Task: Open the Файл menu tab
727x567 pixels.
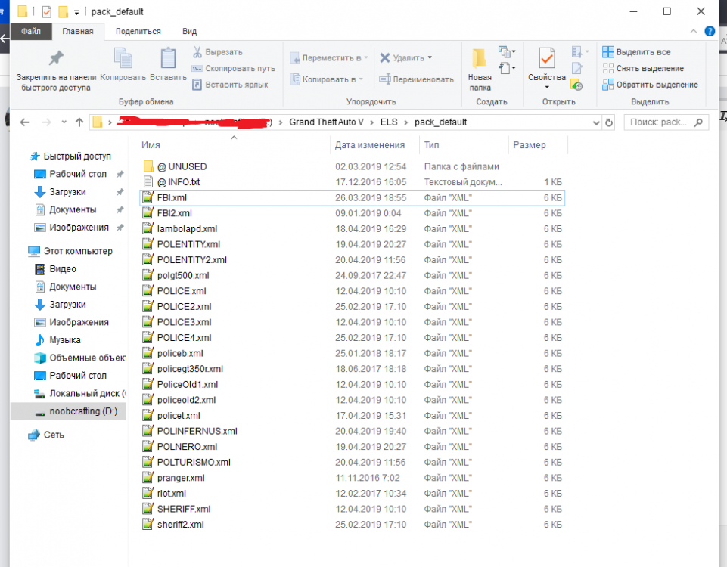Action: point(30,31)
